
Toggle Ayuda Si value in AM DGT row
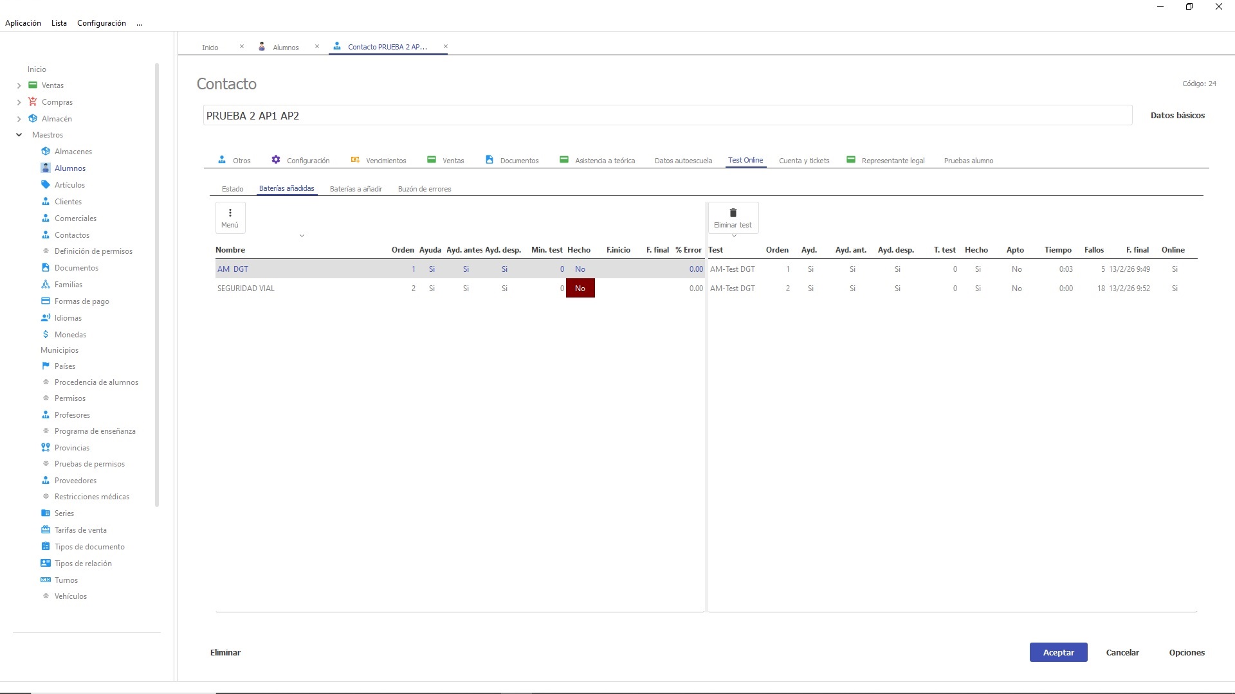pos(432,269)
